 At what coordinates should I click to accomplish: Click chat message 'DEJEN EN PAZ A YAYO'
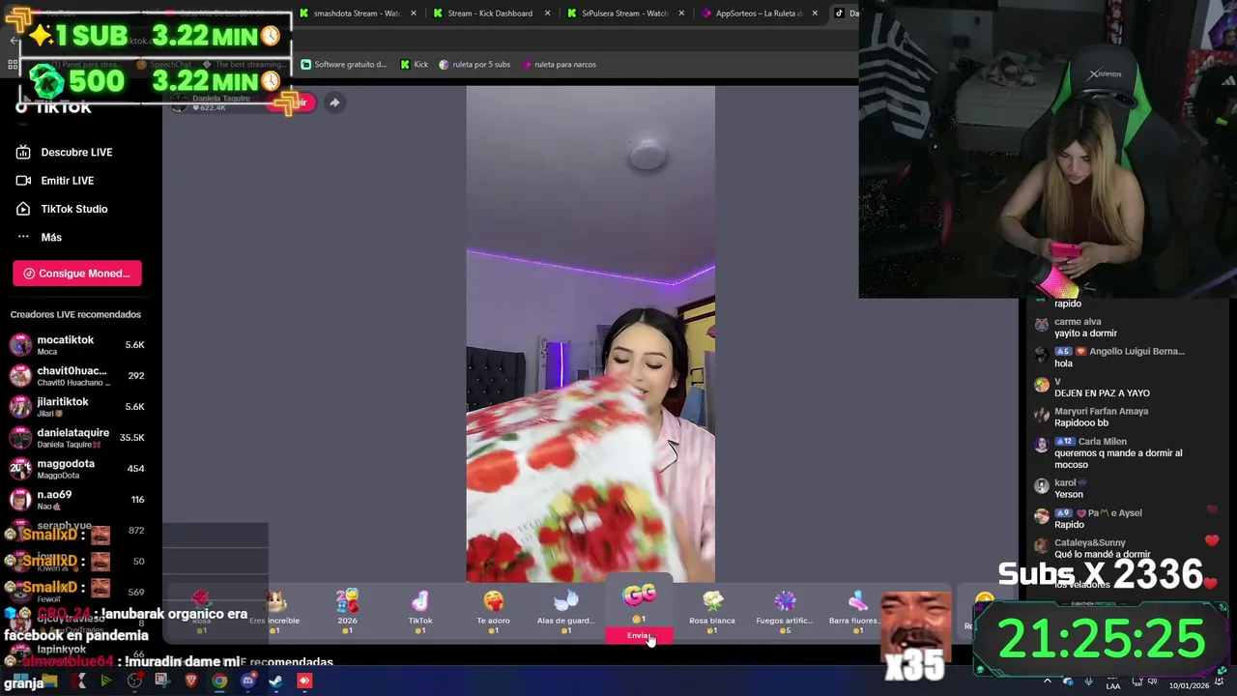click(1102, 393)
